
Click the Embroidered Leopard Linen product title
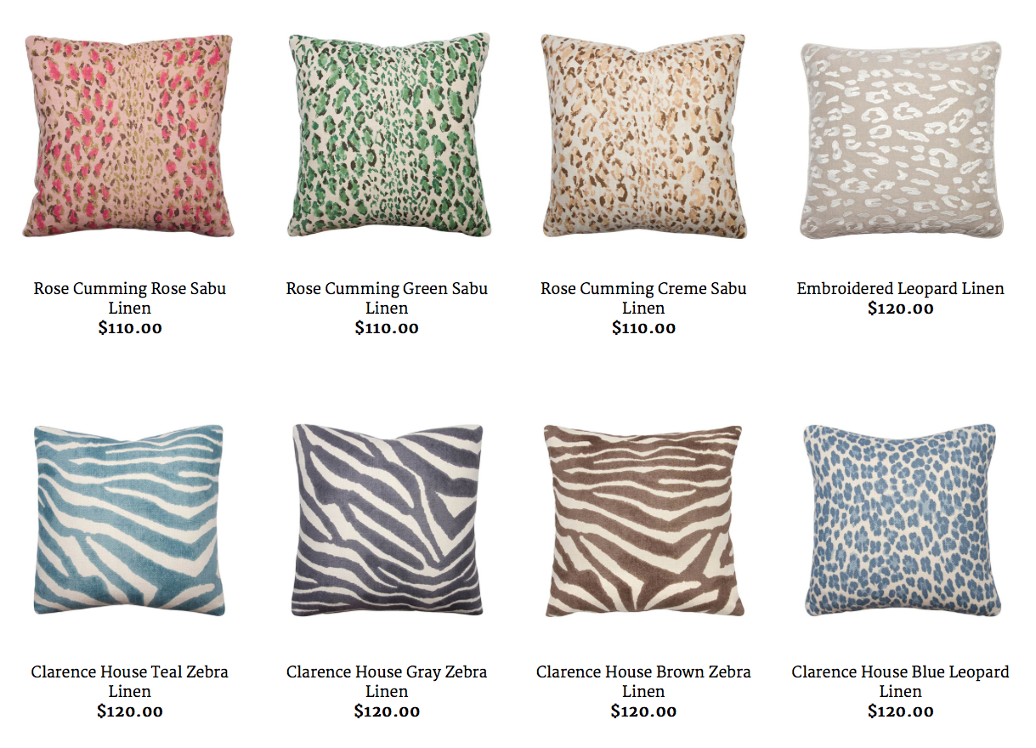point(901,289)
